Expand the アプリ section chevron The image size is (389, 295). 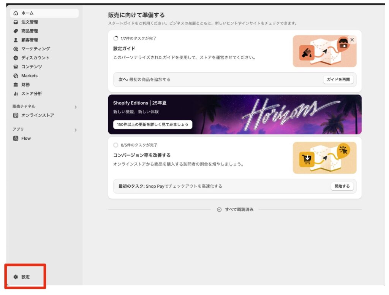(76, 130)
